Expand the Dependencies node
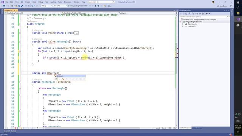Screen dimensions: 242x136 tap(183, 24)
